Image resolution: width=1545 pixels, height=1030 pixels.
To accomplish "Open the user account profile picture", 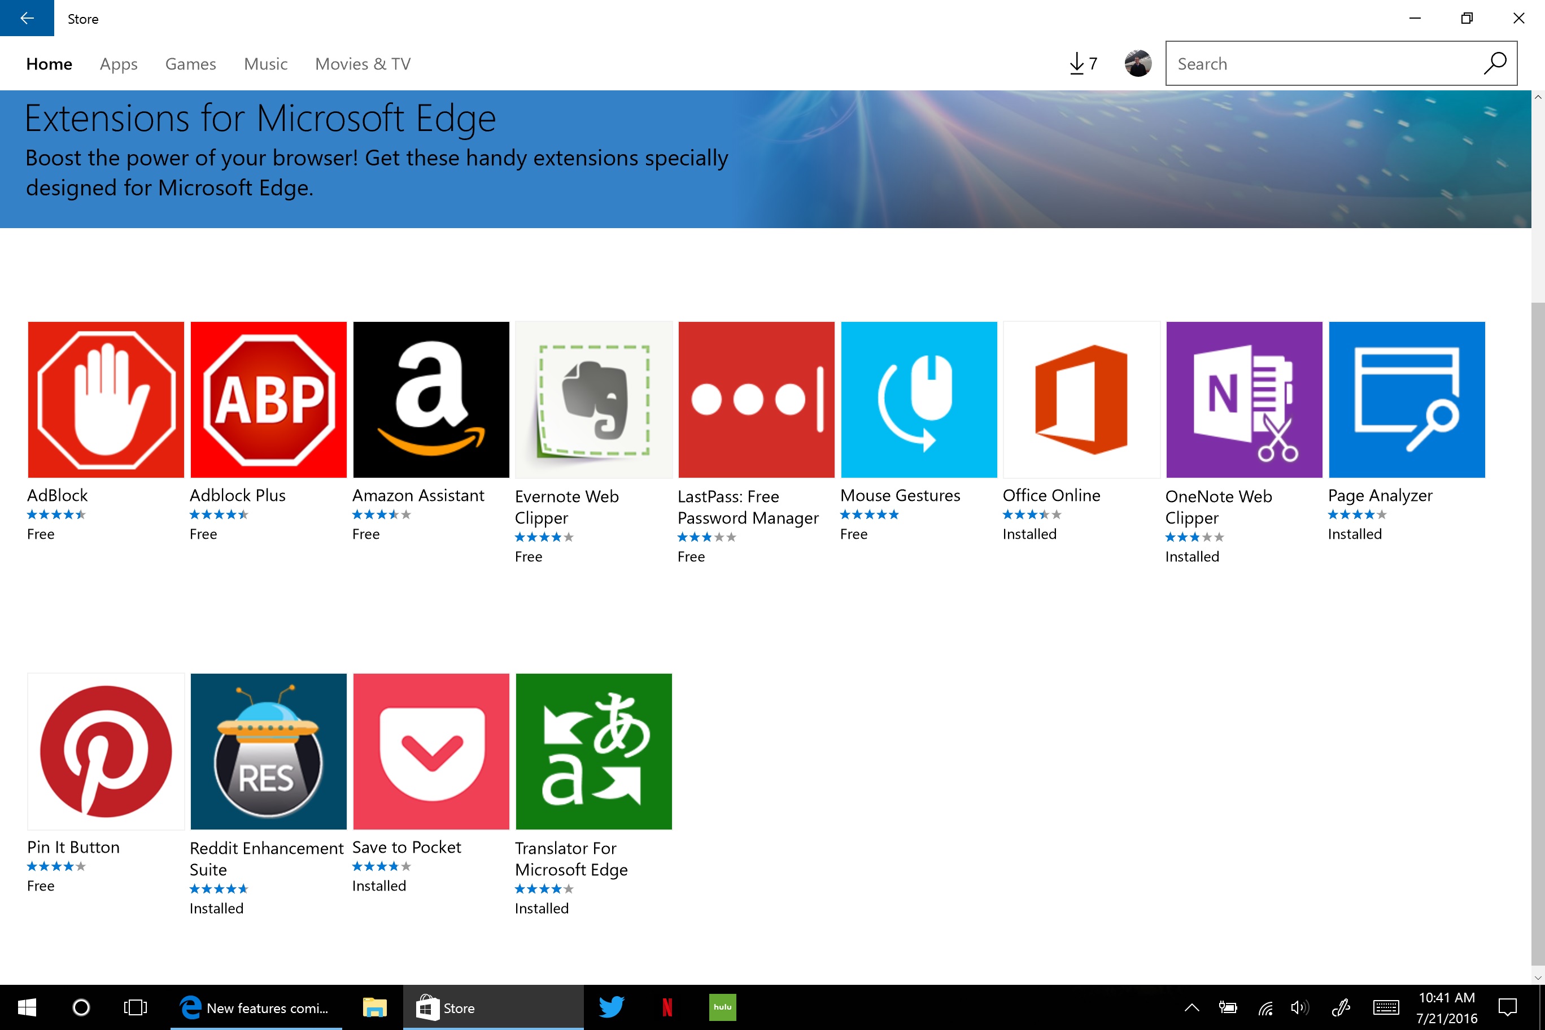I will pyautogui.click(x=1138, y=64).
